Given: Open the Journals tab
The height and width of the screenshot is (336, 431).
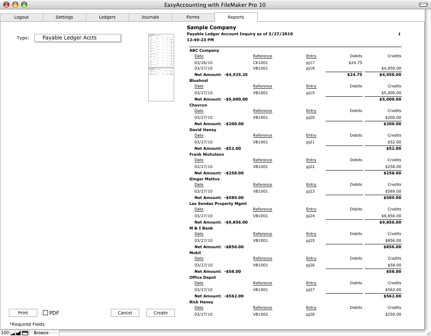Looking at the screenshot, I should click(150, 17).
